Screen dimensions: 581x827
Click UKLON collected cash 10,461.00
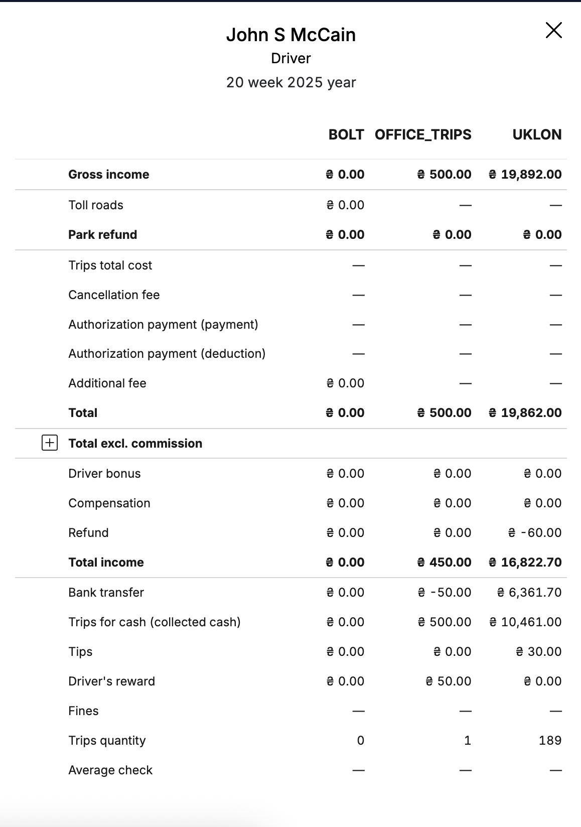coord(525,622)
